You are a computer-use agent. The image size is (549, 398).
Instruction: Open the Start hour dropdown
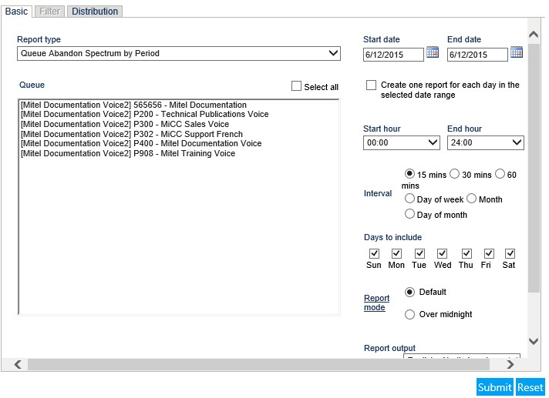coord(401,142)
